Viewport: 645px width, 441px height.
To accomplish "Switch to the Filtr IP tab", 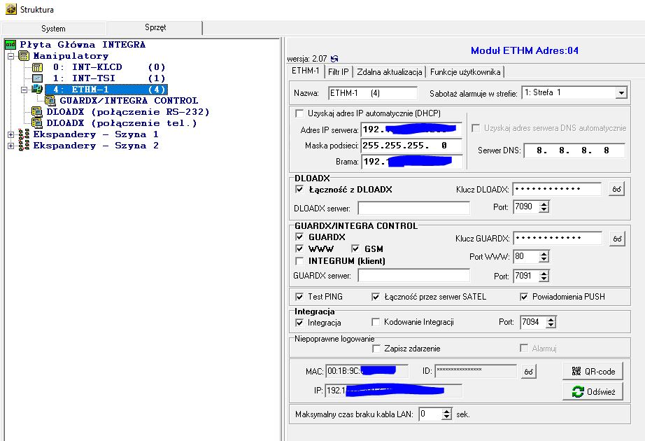I will click(x=338, y=72).
